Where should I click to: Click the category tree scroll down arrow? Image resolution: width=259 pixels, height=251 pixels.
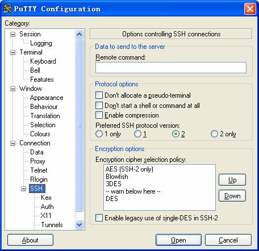tap(79, 225)
